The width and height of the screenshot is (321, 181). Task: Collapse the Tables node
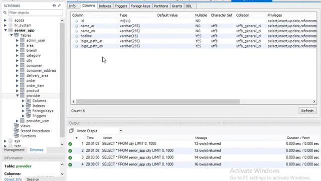point(12,35)
